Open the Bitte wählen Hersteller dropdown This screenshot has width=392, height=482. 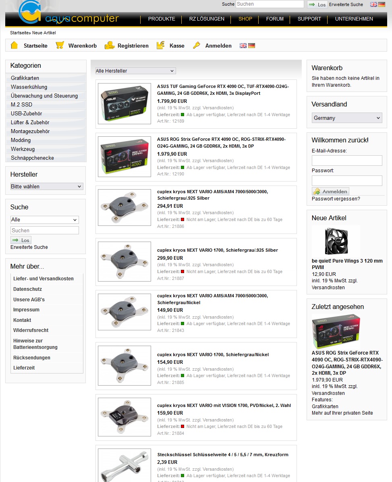(47, 186)
